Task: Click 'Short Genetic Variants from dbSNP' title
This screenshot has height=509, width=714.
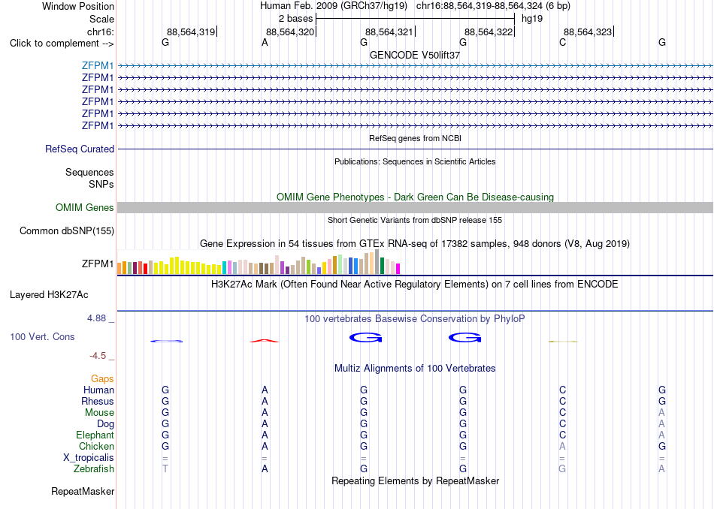Action: (415, 220)
